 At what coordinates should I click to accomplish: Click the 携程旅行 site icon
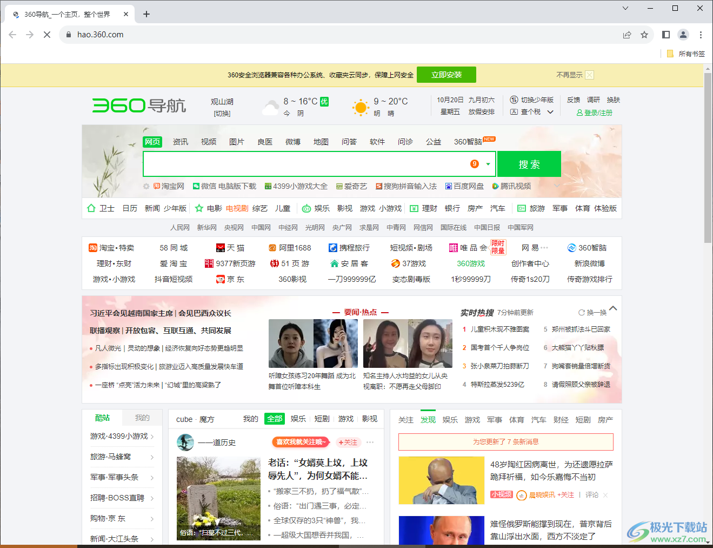[x=333, y=248]
